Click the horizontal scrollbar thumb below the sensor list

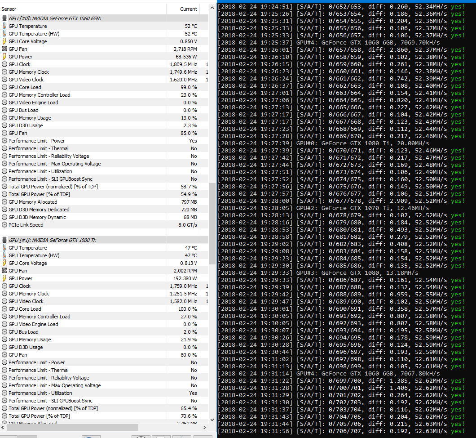(x=72, y=427)
